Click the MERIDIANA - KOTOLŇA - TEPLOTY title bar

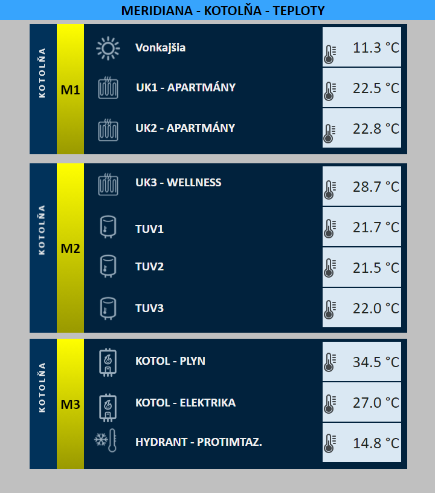tap(217, 10)
